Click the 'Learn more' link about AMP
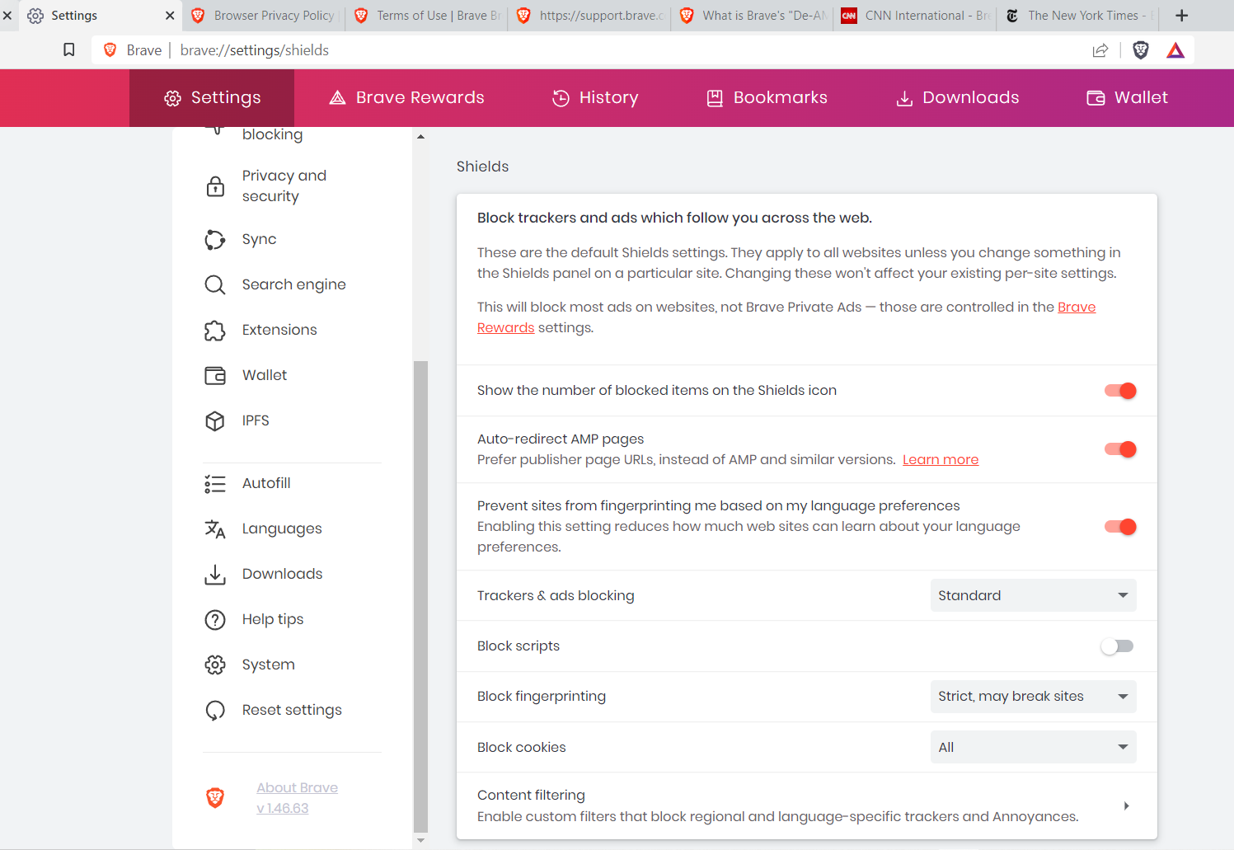The width and height of the screenshot is (1234, 850). (941, 459)
